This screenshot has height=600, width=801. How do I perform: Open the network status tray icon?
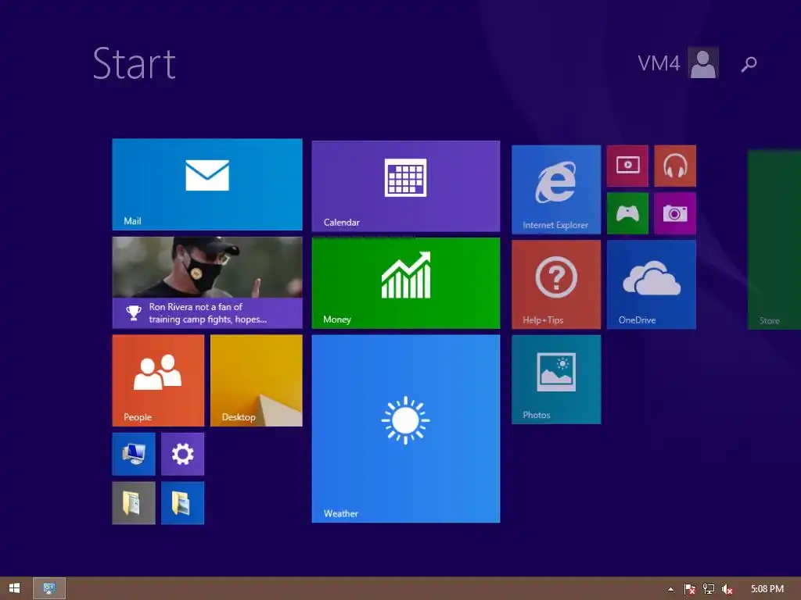click(x=708, y=589)
